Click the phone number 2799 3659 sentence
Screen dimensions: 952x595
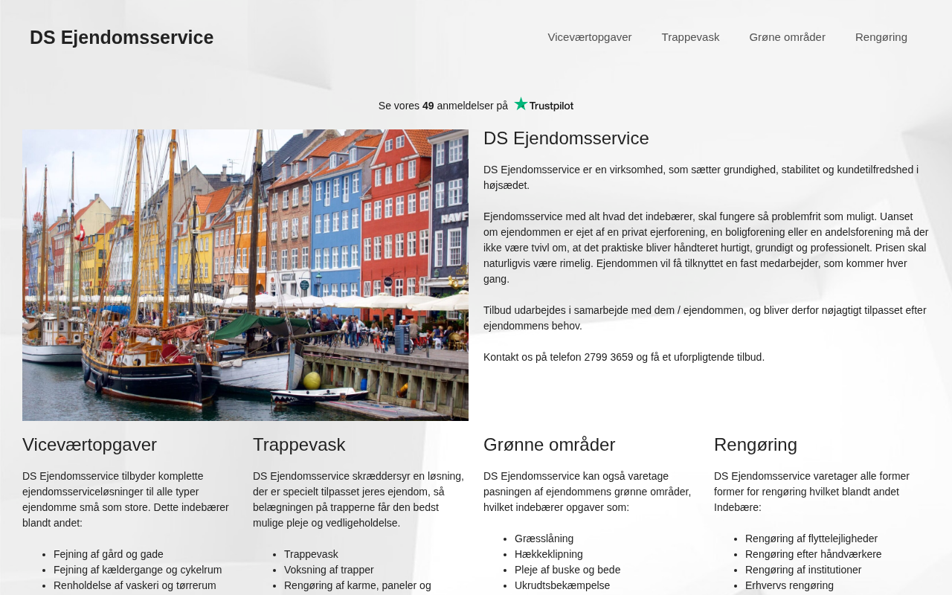(624, 357)
